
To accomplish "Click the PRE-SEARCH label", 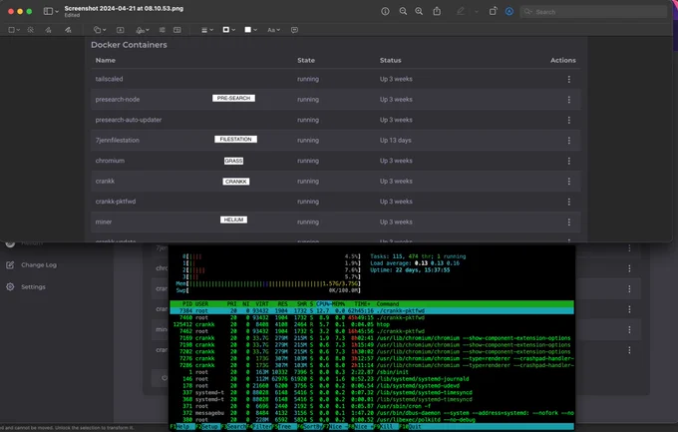I will [x=233, y=98].
